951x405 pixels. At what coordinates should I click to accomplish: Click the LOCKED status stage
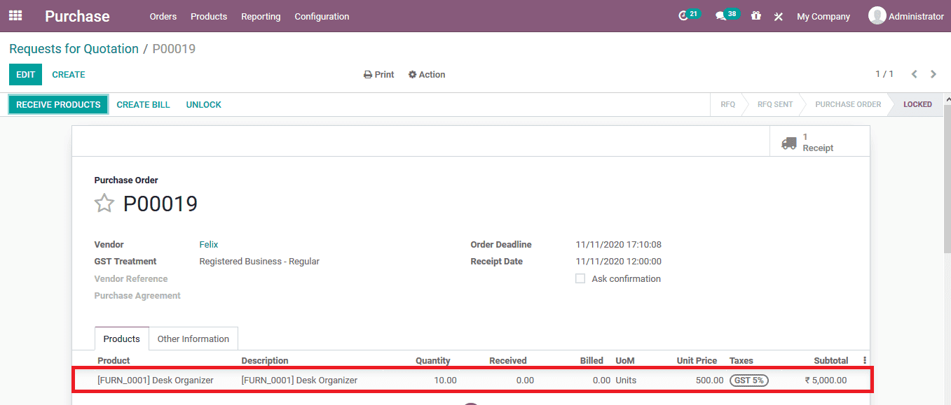917,104
